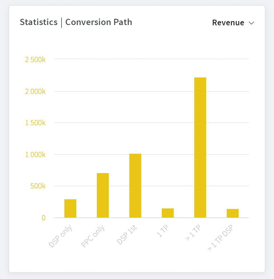Click the 500k y-axis label
This screenshot has height=279, width=274.
(x=38, y=186)
